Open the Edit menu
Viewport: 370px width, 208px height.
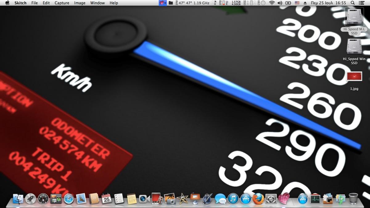pos(46,3)
